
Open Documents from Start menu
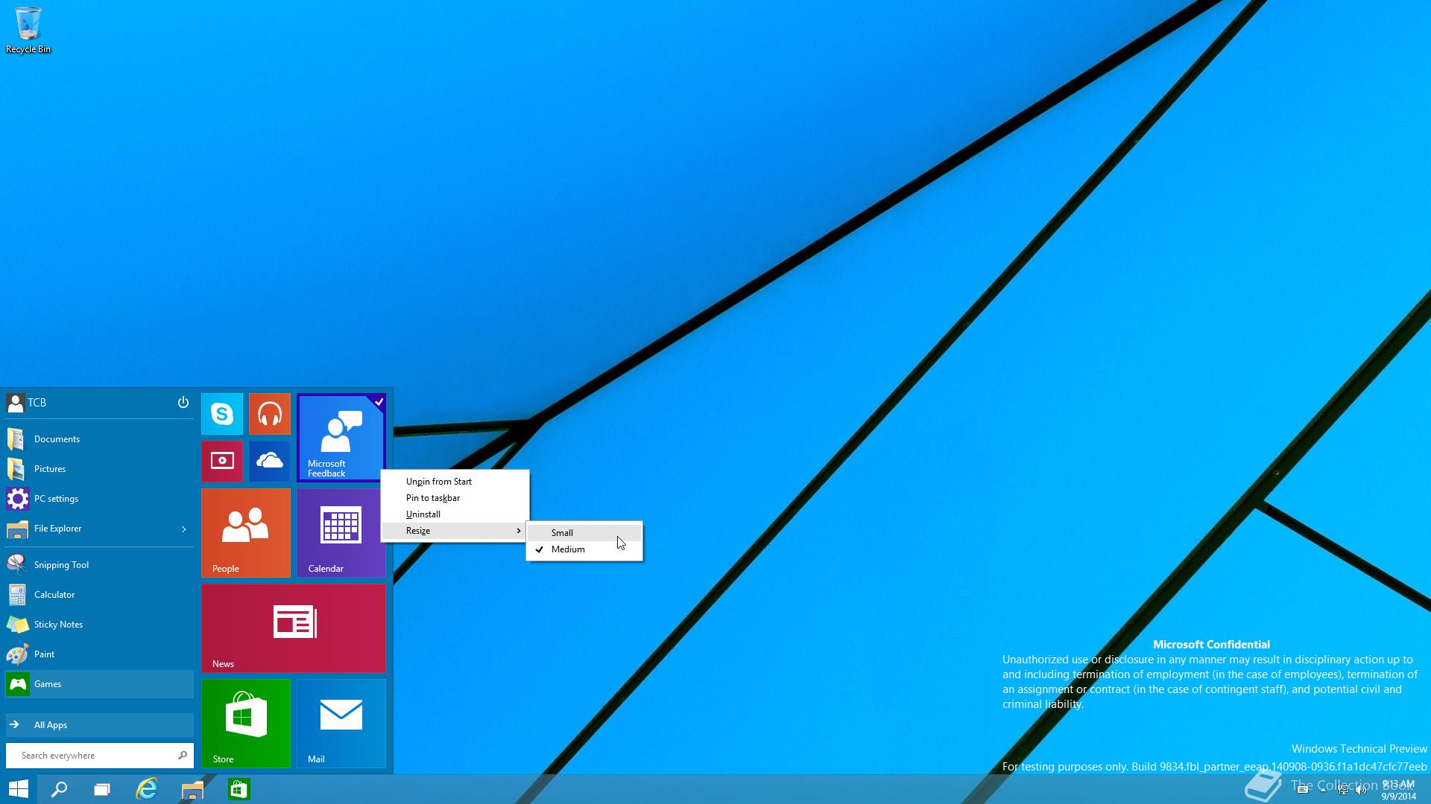coord(99,439)
